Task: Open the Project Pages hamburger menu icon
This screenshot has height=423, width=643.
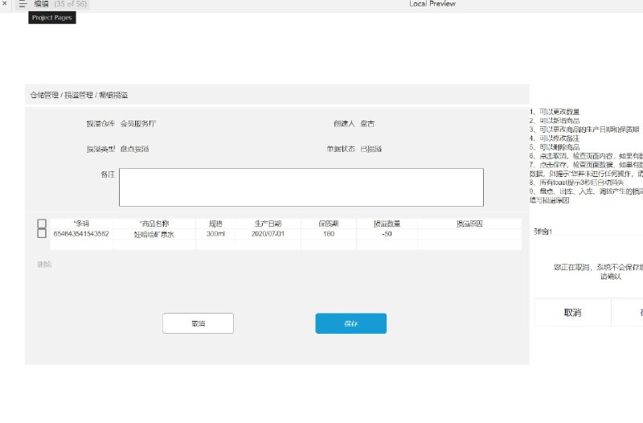Action: coord(23,4)
